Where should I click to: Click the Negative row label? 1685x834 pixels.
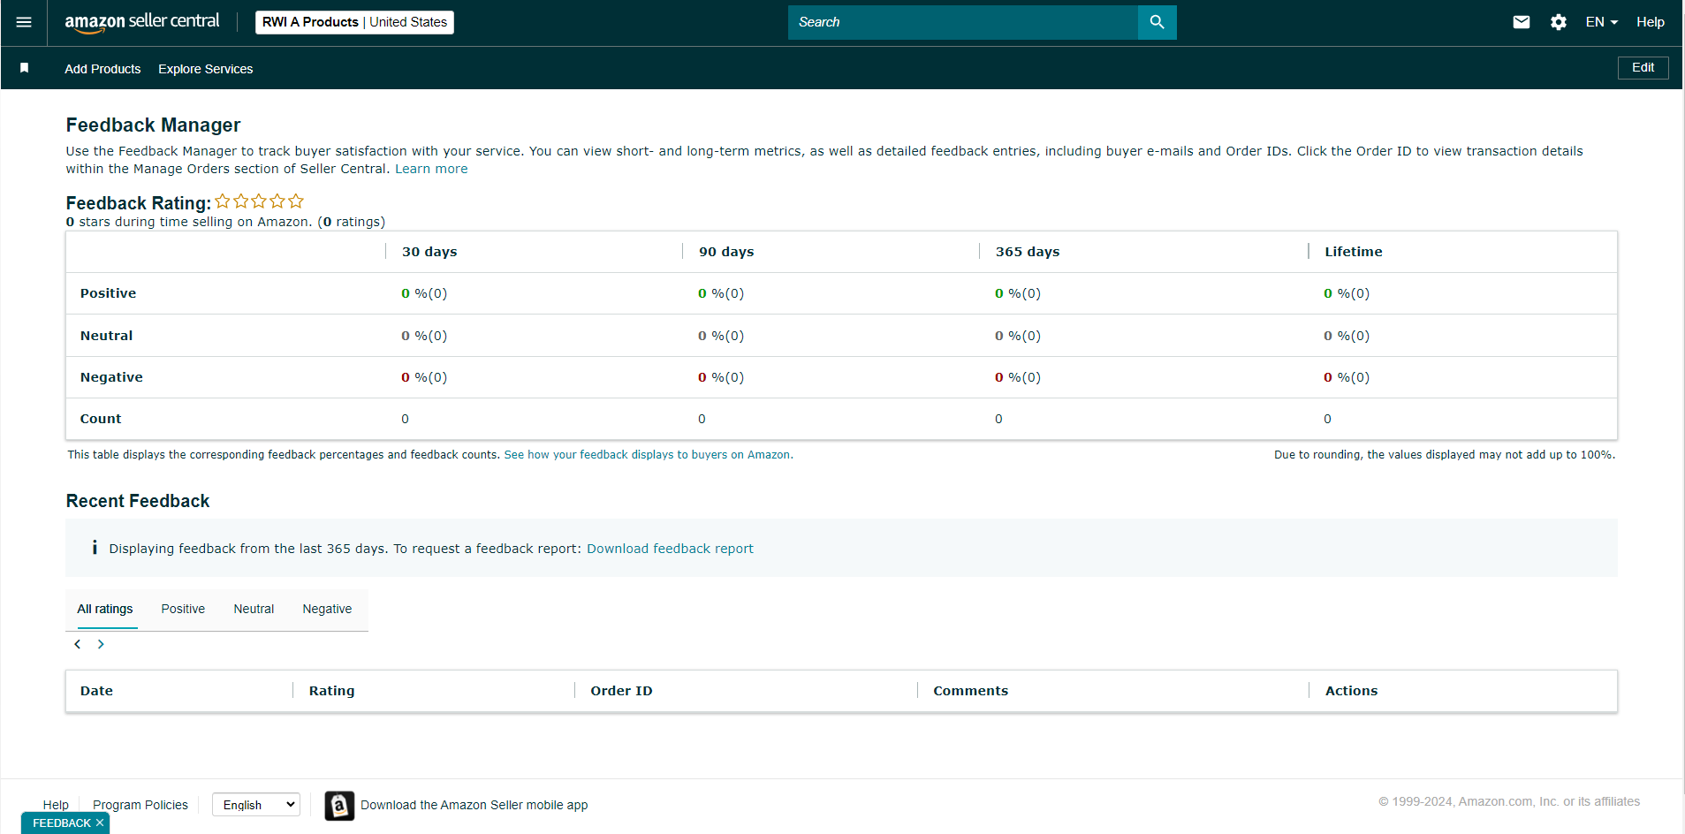(111, 377)
